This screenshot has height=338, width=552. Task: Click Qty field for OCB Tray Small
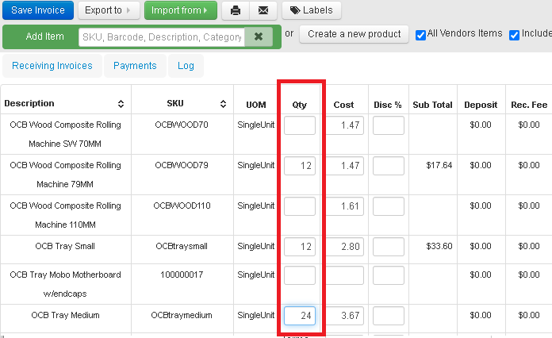pos(300,247)
